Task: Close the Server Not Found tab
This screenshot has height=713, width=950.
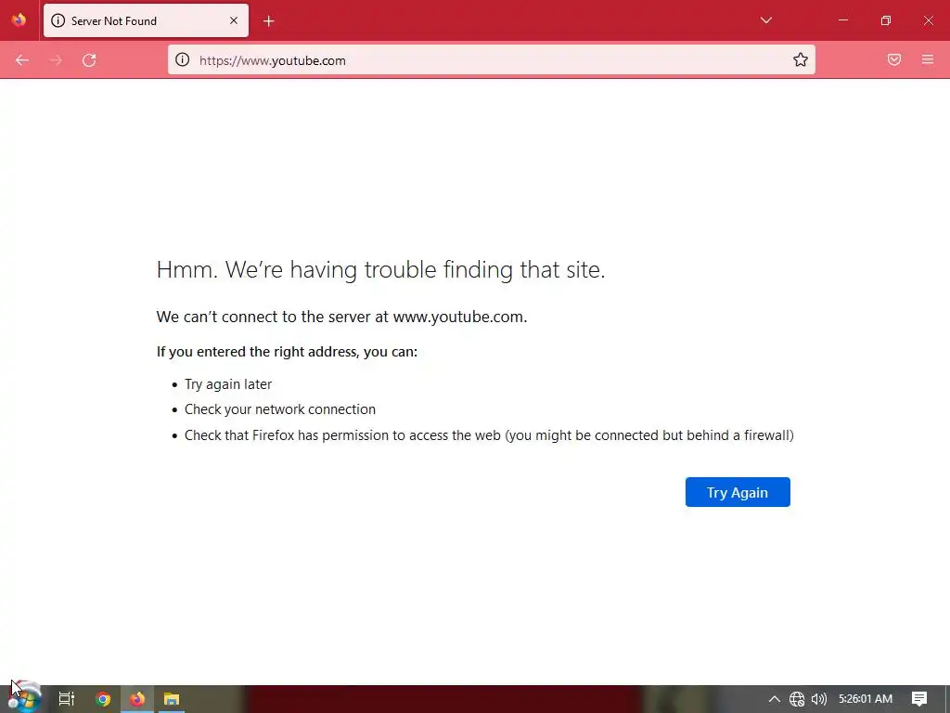Action: click(234, 20)
